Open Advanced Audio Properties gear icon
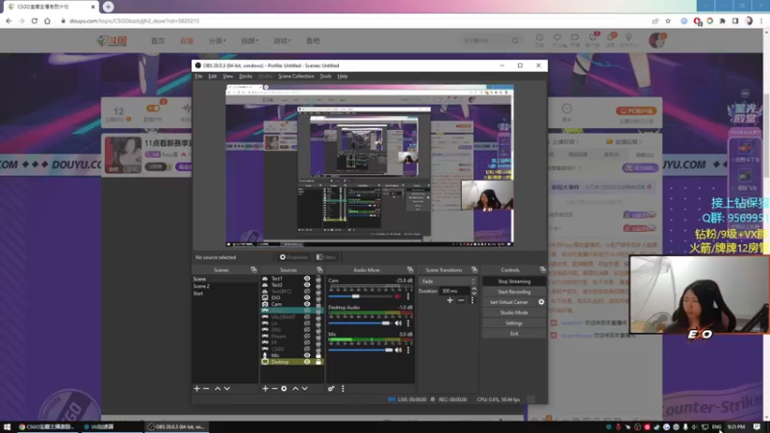Image resolution: width=770 pixels, height=433 pixels. pos(331,389)
